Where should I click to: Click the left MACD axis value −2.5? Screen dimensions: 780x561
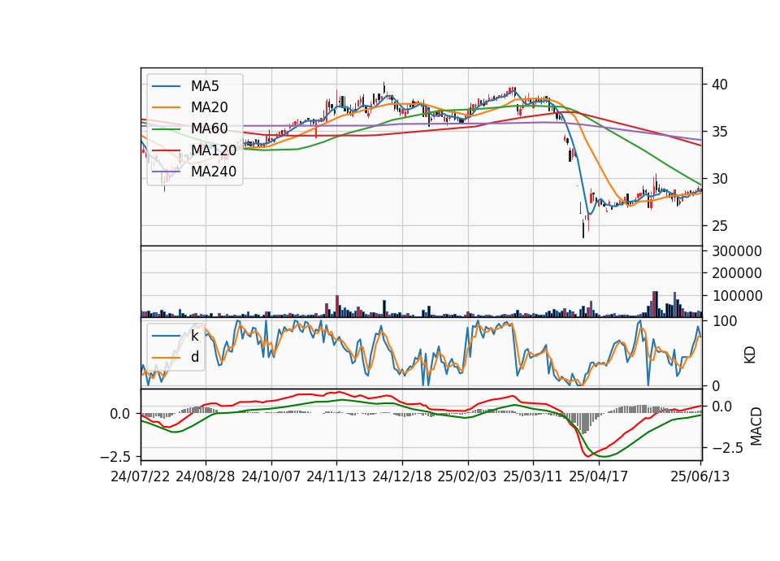116,456
